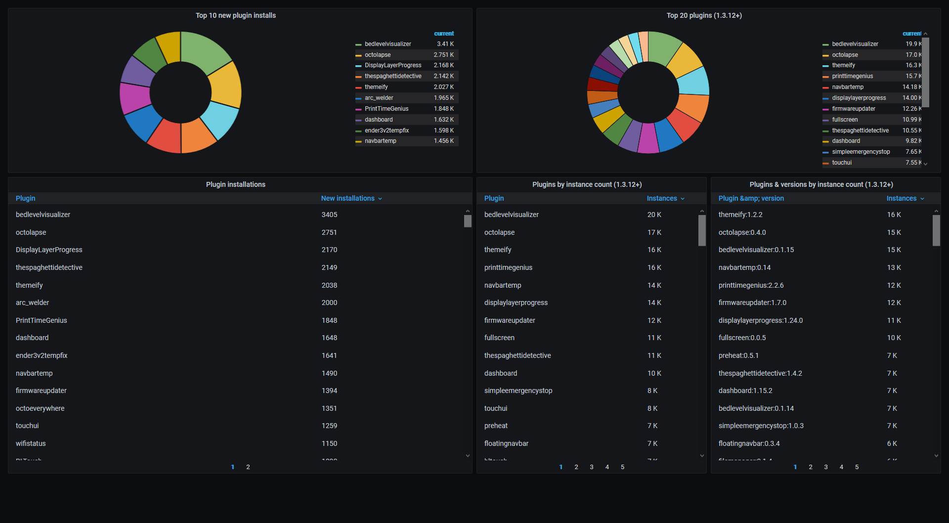Click the current column header in Top 10 legend
Screen dimensions: 949x523
[443, 34]
